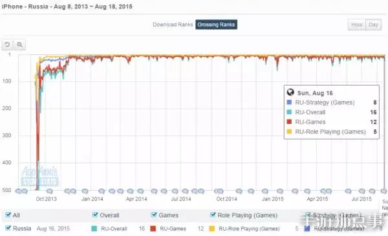388x236 pixels.
Task: Click the chart title iPhone - Russia date range
Action: pos(67,6)
